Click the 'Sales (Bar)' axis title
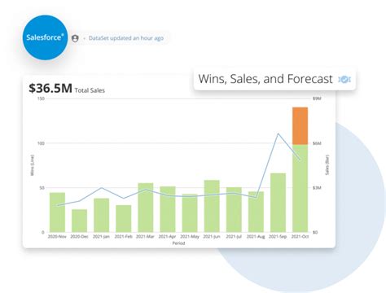 pos(327,165)
